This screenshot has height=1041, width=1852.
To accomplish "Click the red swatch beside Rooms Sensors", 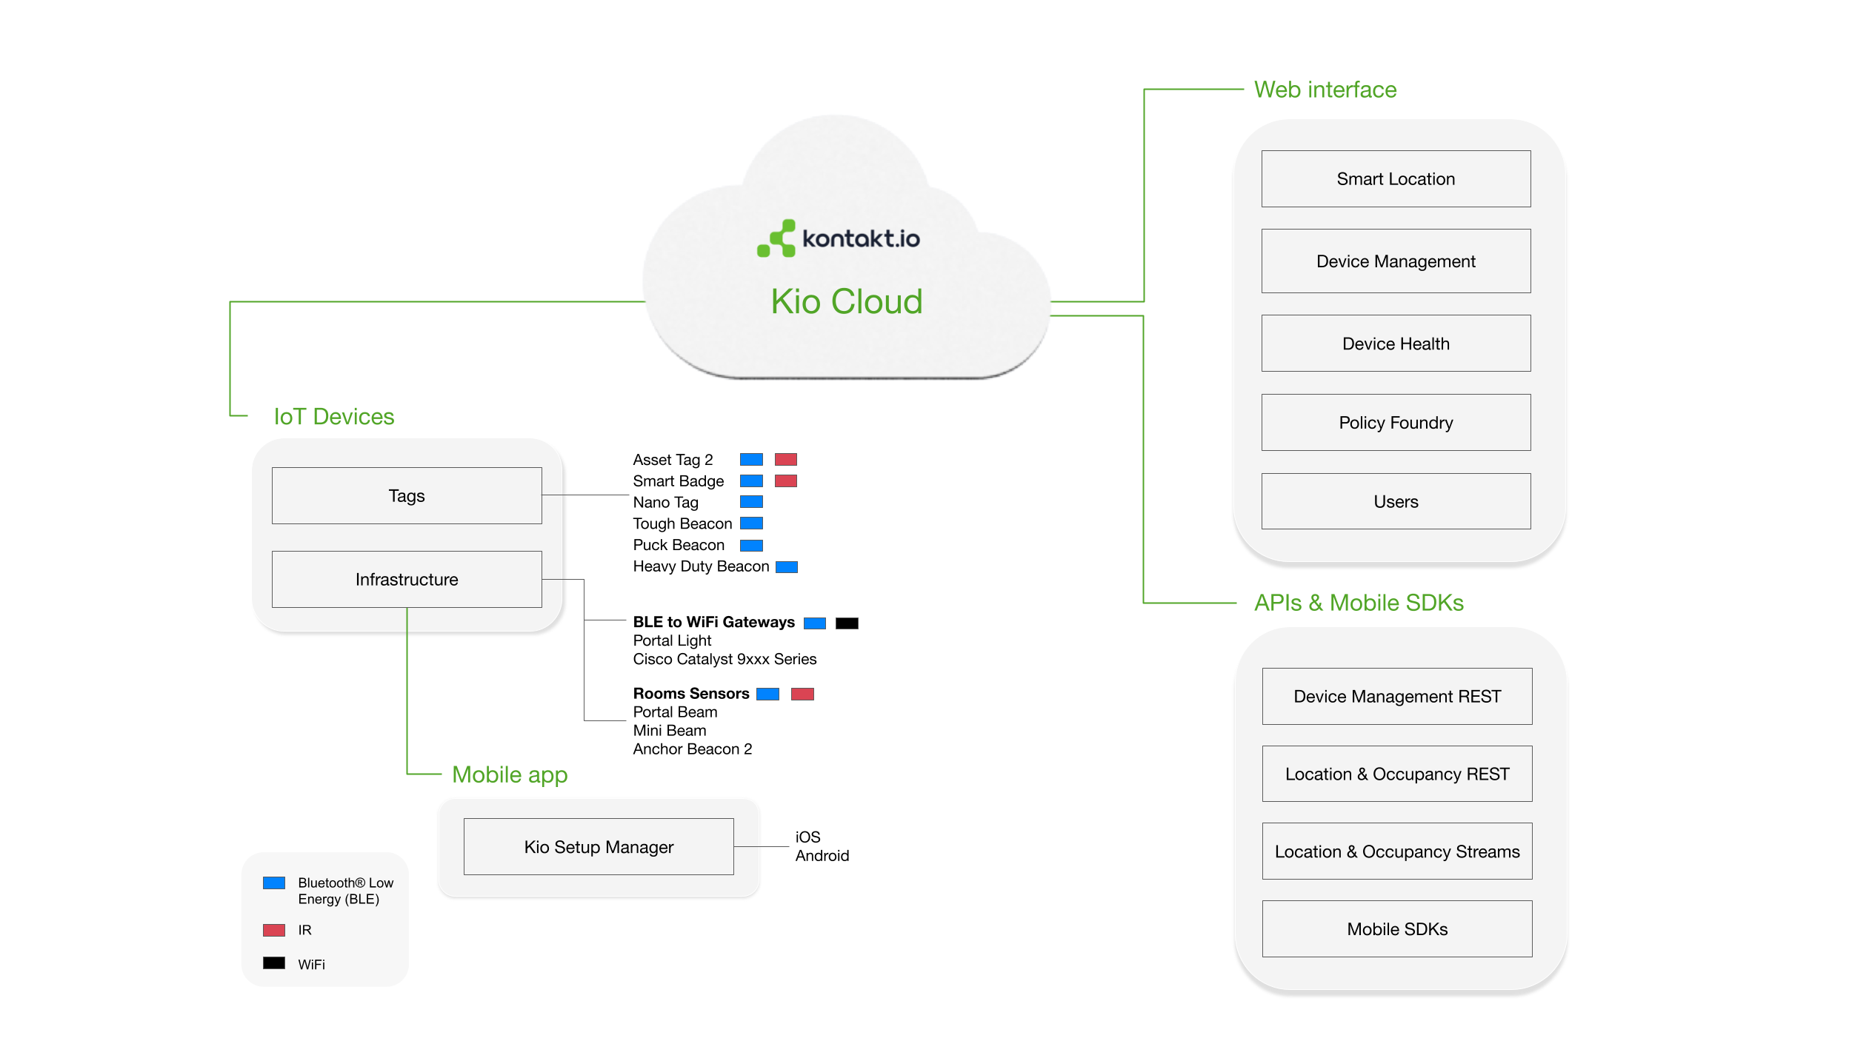I will pos(802,694).
